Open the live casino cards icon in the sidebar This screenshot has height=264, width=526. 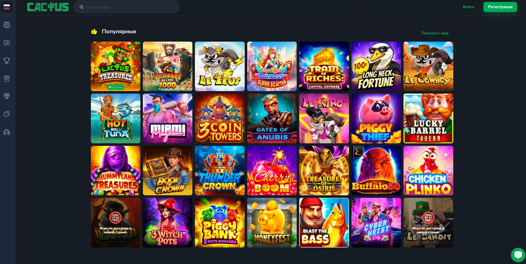[7, 43]
